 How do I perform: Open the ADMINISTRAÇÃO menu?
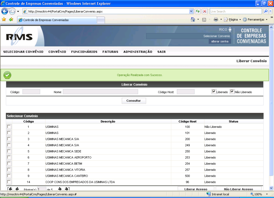138,52
